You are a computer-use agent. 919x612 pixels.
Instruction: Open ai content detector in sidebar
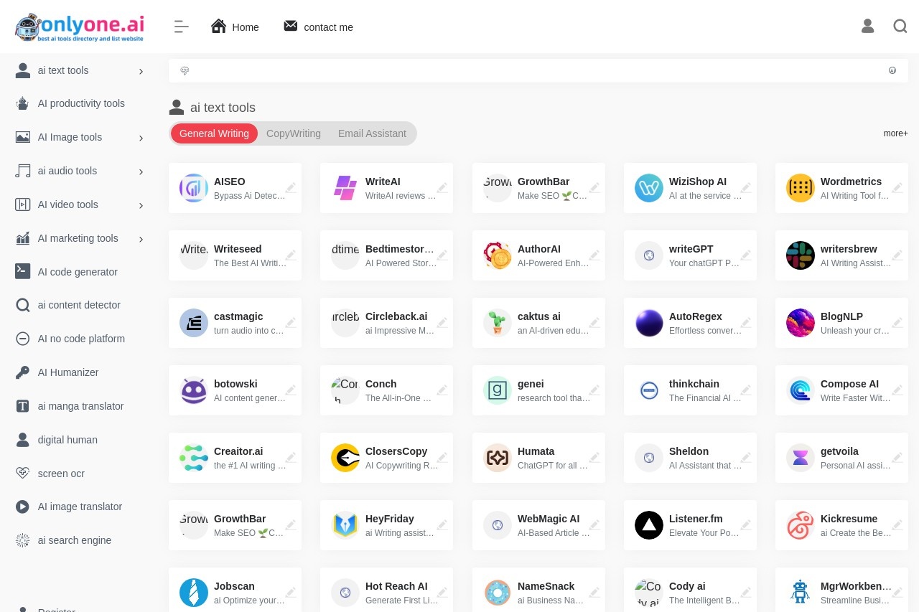79,305
